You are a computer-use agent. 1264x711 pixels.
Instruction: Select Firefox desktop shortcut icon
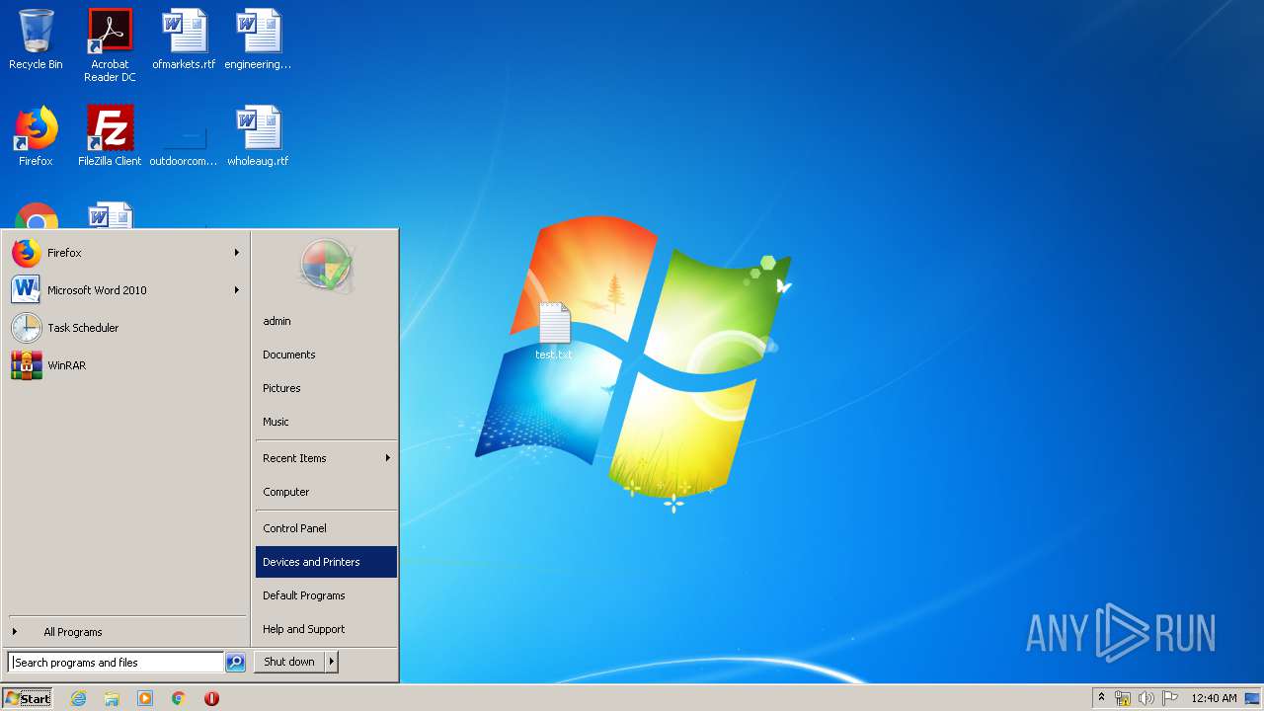36,136
